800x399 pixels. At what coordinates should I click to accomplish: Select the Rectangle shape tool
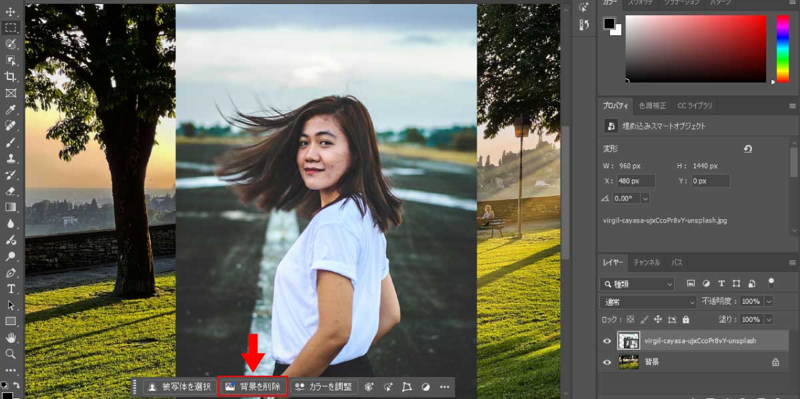click(x=11, y=321)
